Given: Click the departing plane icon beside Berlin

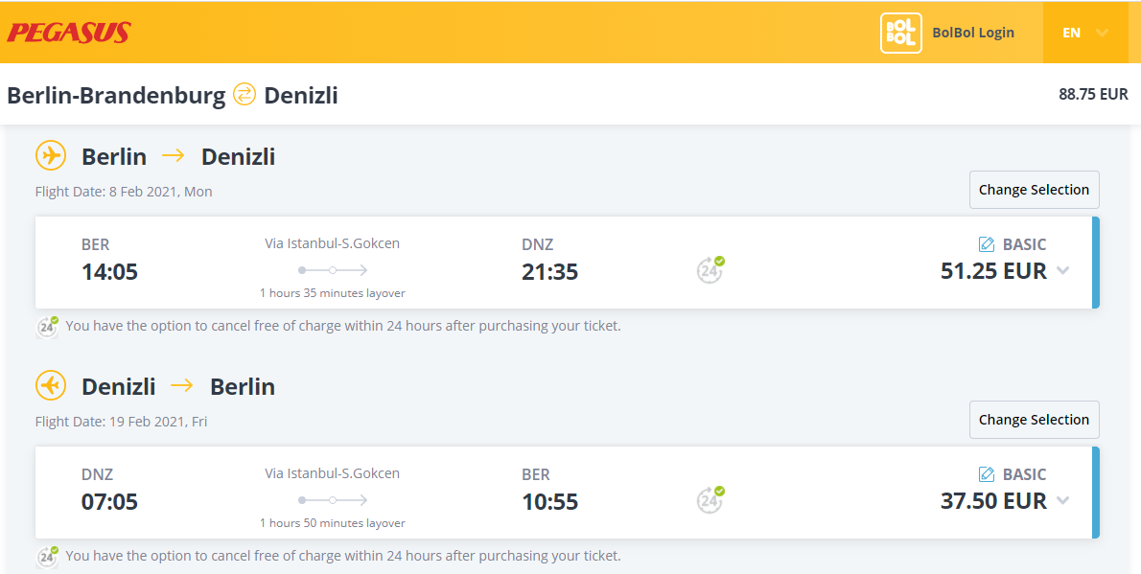Looking at the screenshot, I should point(51,155).
